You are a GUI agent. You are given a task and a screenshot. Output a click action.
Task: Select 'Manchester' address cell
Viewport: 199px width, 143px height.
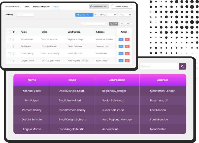pos(158,129)
